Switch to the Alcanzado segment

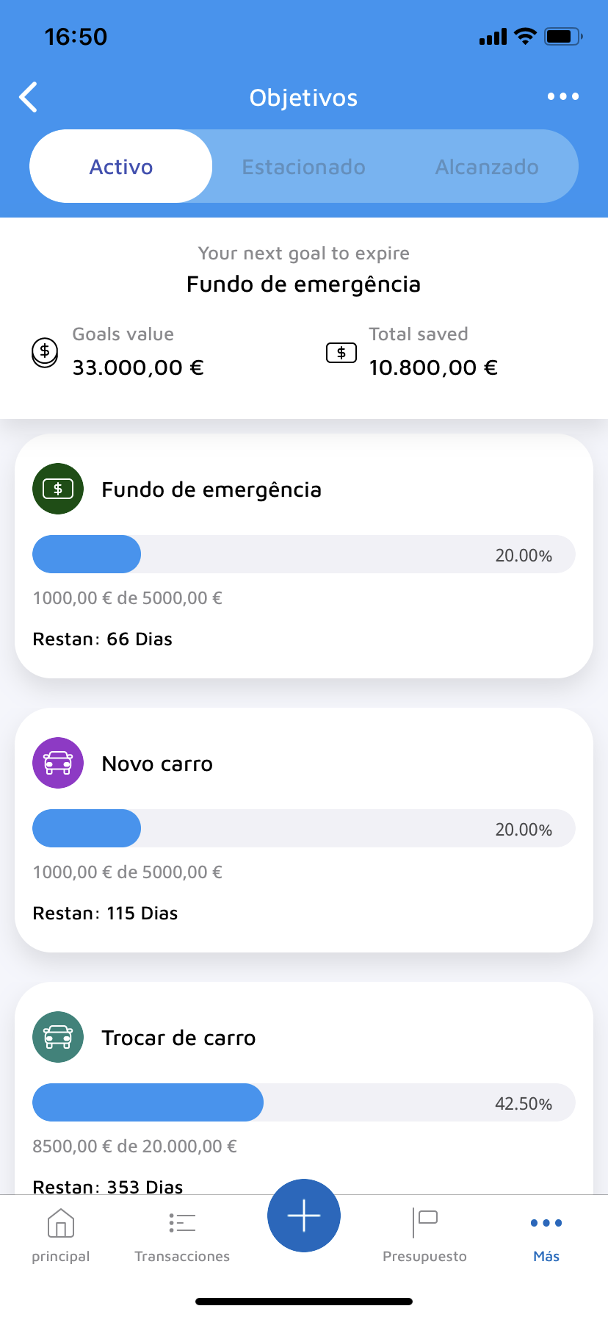[487, 167]
